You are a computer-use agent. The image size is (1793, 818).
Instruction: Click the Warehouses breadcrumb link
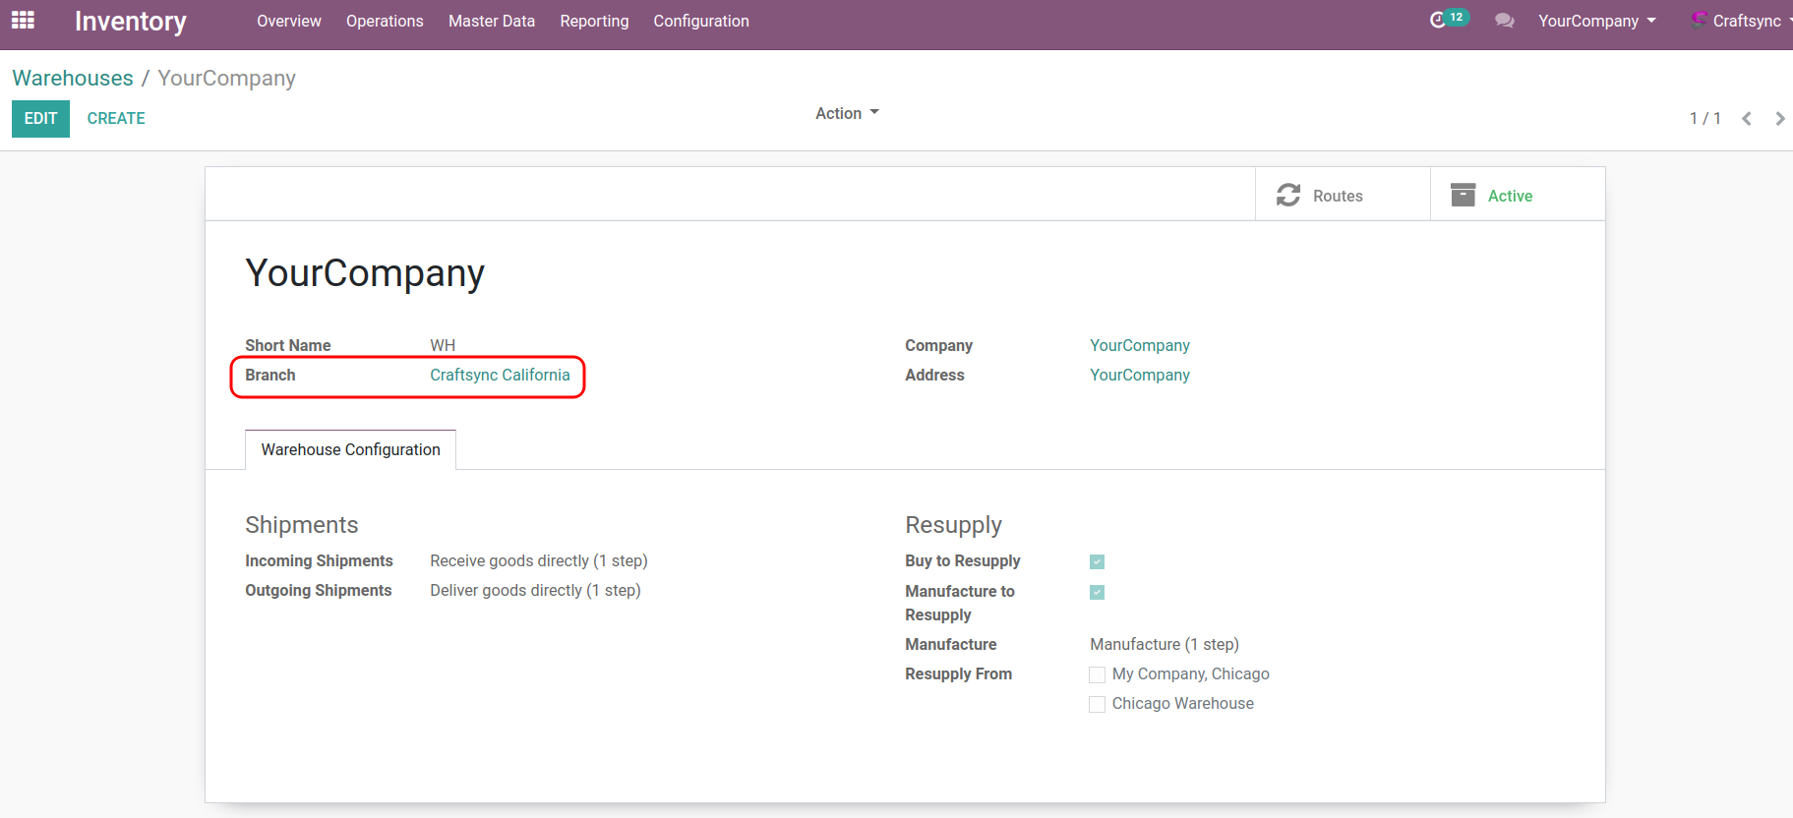[x=73, y=78]
